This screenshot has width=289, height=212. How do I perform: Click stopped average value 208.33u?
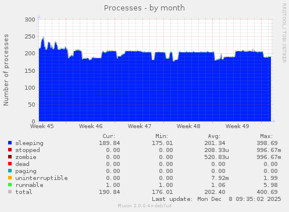(216, 150)
